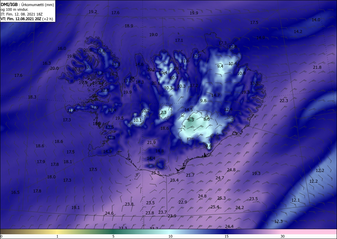Viewport: 337px width, 239px height.
Task: Click the 21.8 value at the east edge
Action: [317, 67]
